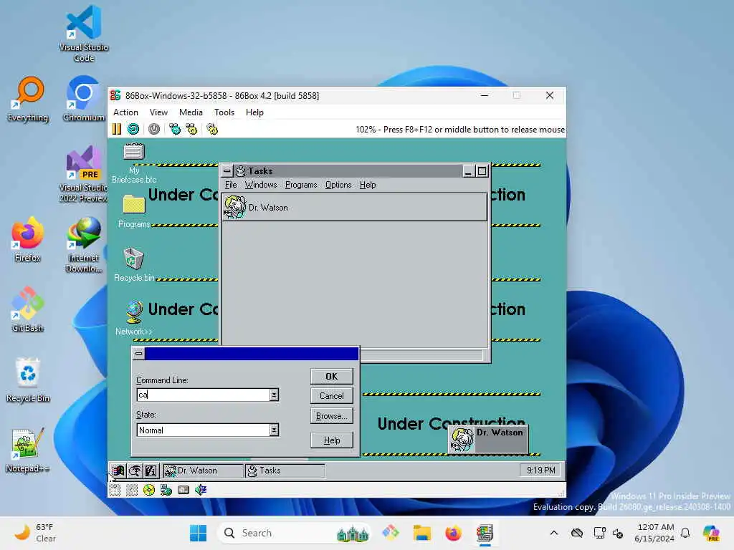The image size is (734, 550).
Task: Click the first Ctrl+Alt+Del keys icon
Action: coord(175,129)
